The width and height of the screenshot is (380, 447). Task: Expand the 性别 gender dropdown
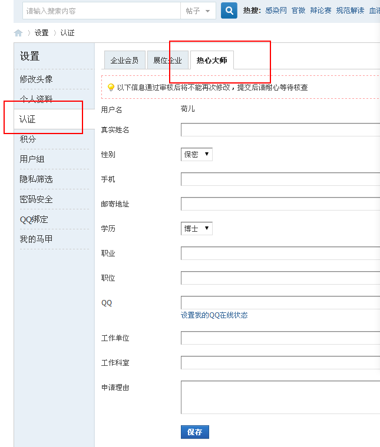click(197, 154)
